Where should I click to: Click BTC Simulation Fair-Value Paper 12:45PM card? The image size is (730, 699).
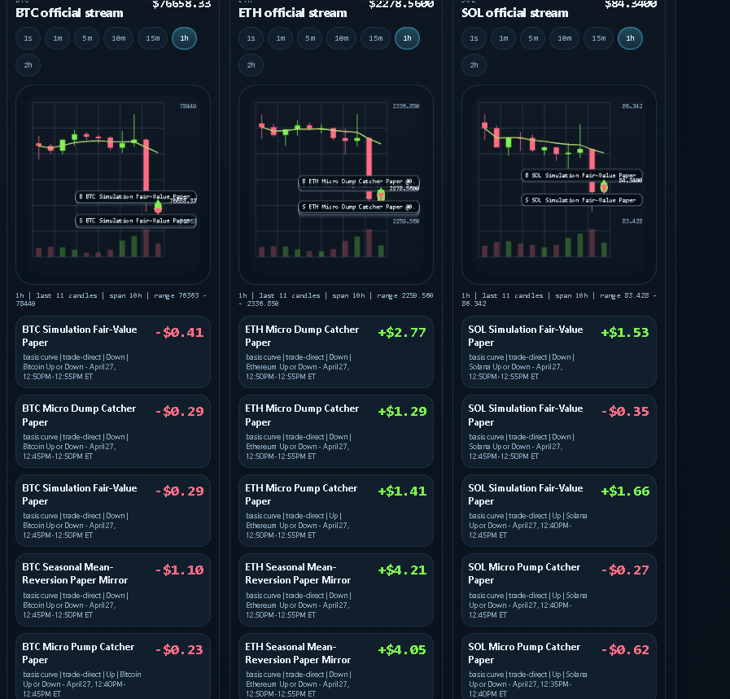(x=113, y=510)
